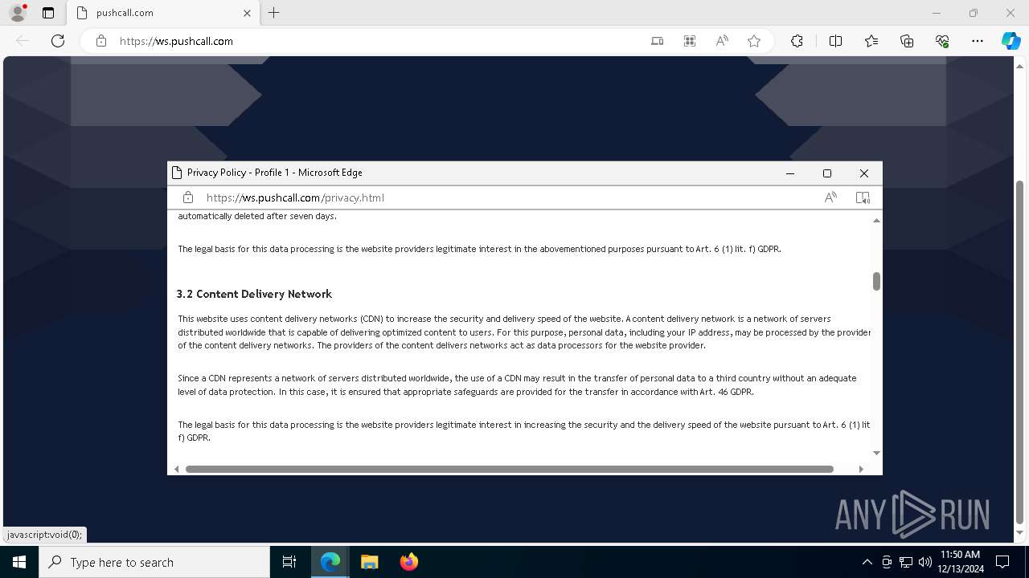This screenshot has height=578, width=1029.
Task: Start Read aloud in privacy popup
Action: coord(830,197)
